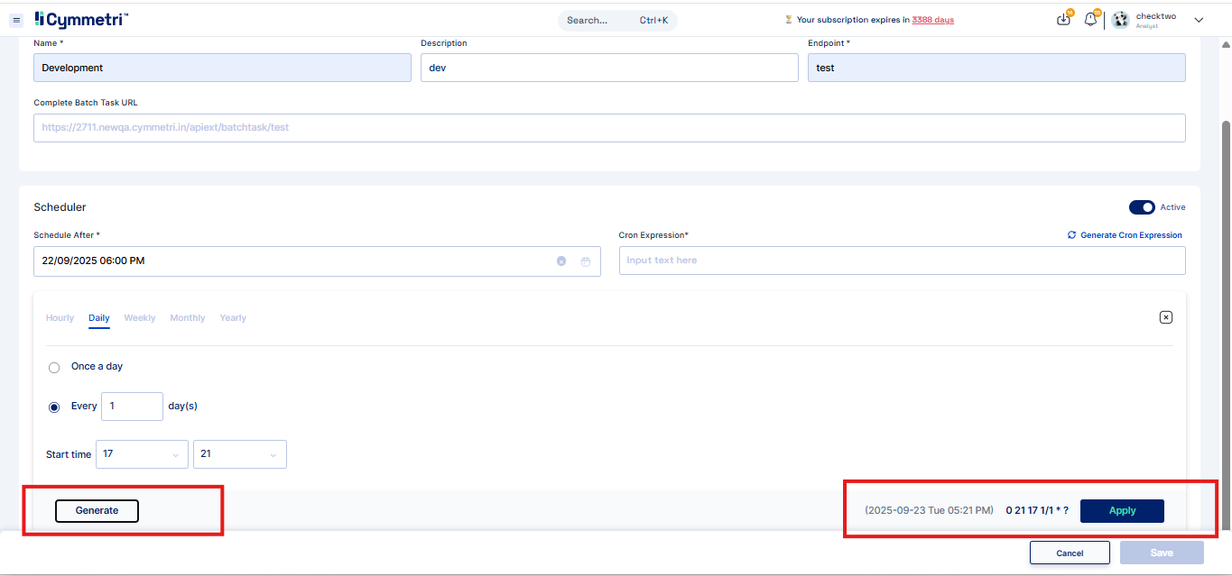Open the calendar picker icon
The image size is (1232, 576).
[x=586, y=261]
